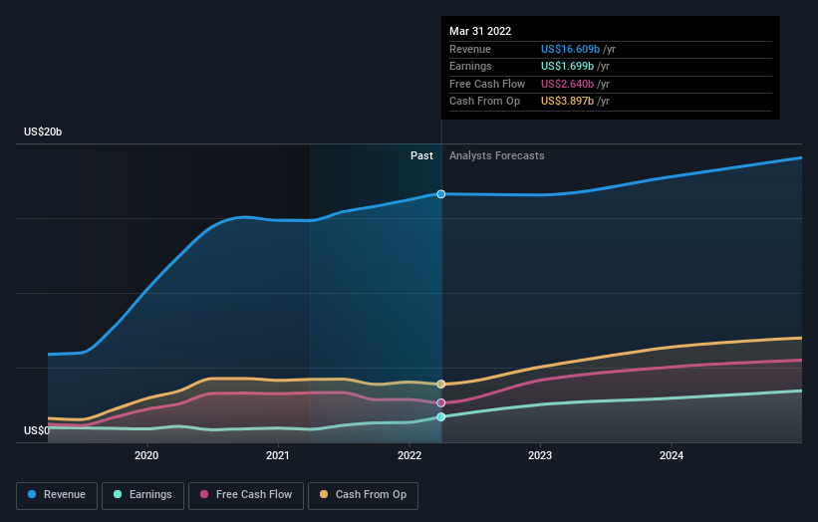
Task: Click the 2020 x-axis label
Action: point(146,456)
